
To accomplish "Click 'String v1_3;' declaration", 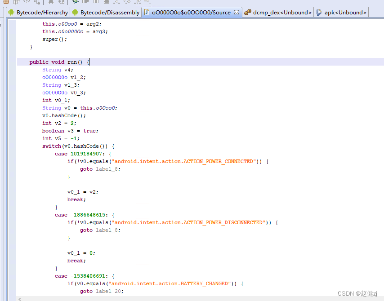I will (61, 85).
